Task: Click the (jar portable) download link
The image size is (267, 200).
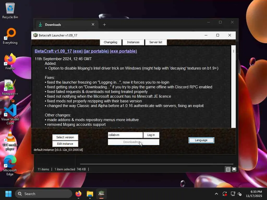Action: pyautogui.click(x=96, y=51)
